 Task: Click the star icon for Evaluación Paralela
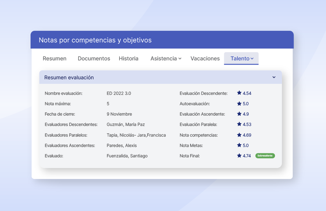[x=239, y=124]
